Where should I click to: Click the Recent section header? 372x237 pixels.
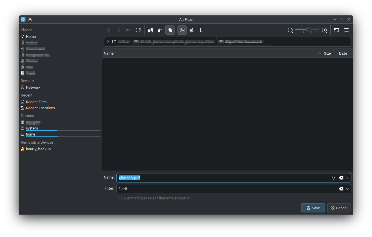27,95
